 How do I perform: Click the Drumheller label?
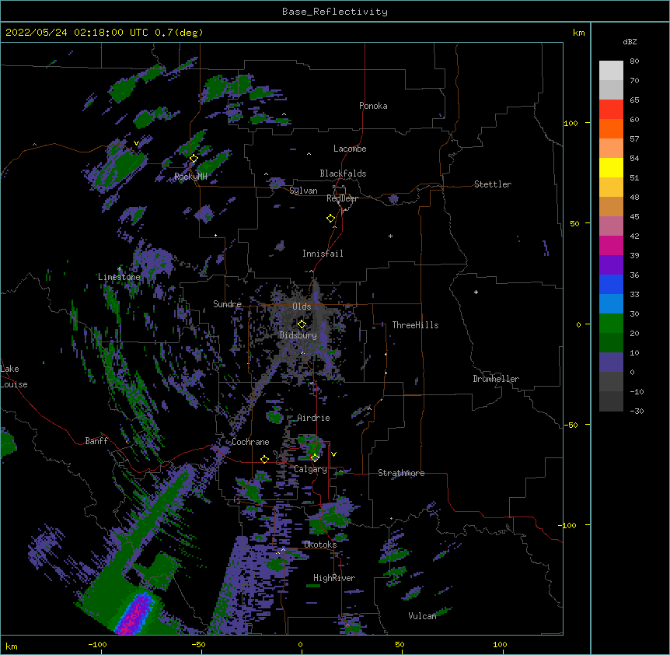496,379
